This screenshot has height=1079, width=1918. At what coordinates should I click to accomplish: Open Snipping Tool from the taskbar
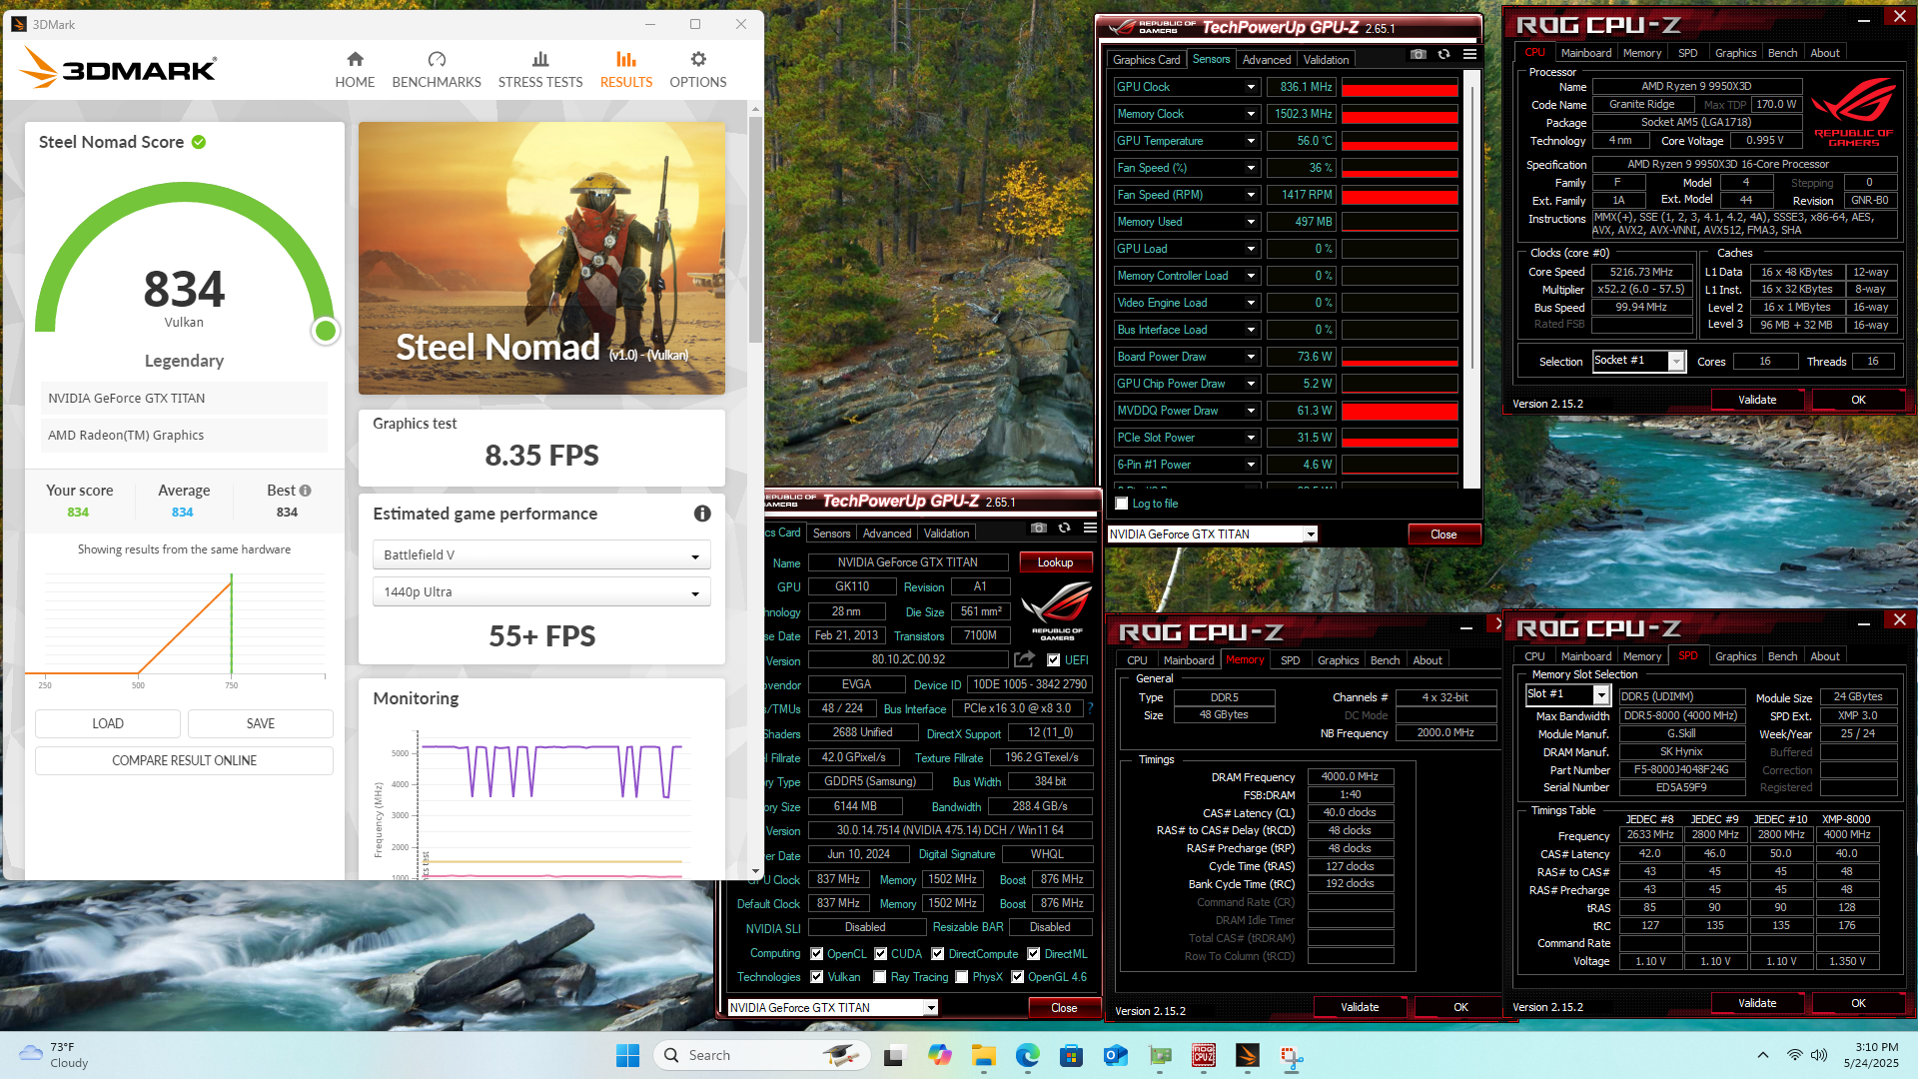(1292, 1057)
